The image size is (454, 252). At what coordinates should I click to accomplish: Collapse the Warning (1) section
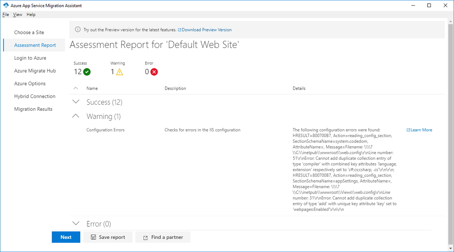(76, 116)
